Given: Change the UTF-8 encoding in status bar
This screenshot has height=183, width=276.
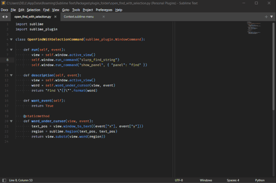Looking at the screenshot, I should coord(179,180).
